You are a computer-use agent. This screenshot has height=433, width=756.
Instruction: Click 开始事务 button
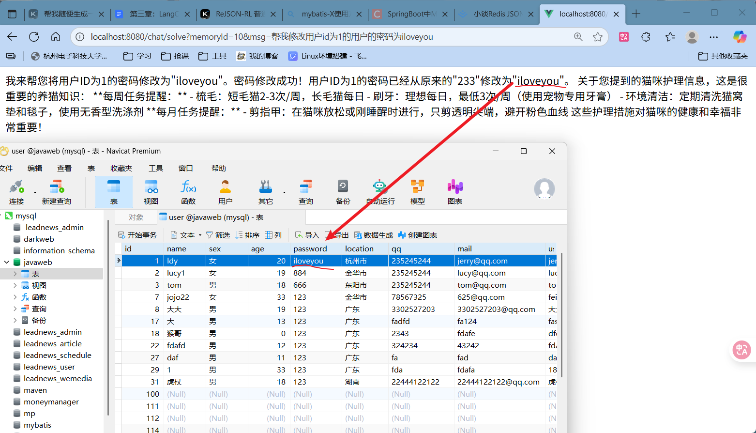tap(137, 235)
